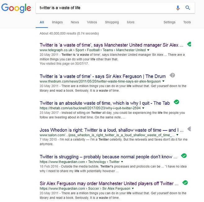Open dropdown arrow beside salon.com URL
This screenshot has width=204, height=202.
click(x=177, y=135)
